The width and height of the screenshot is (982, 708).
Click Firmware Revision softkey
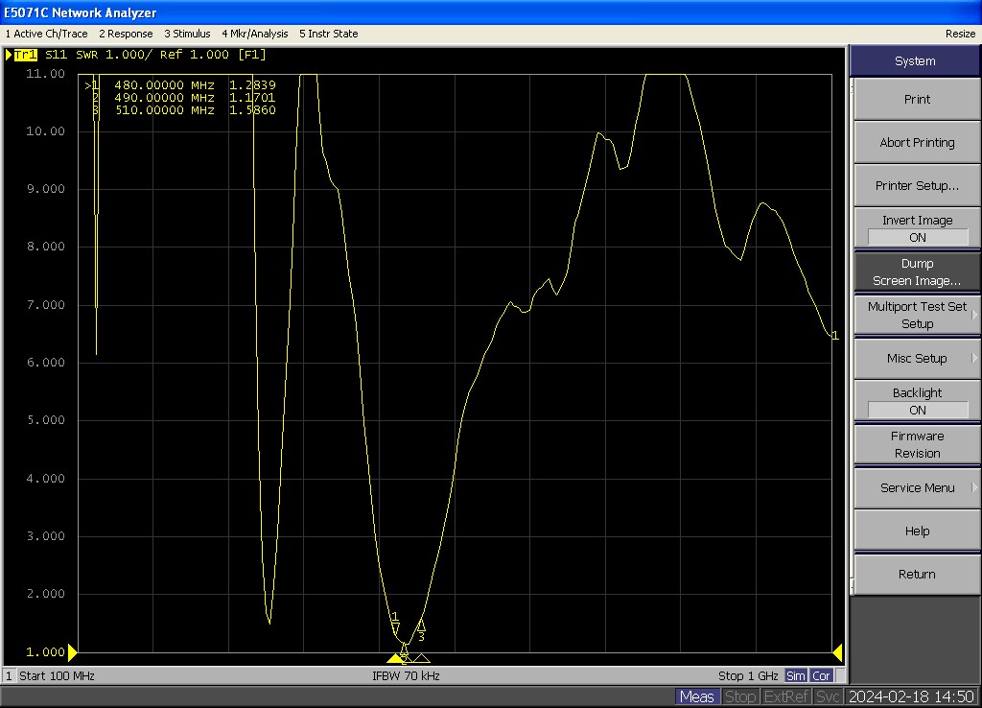917,444
